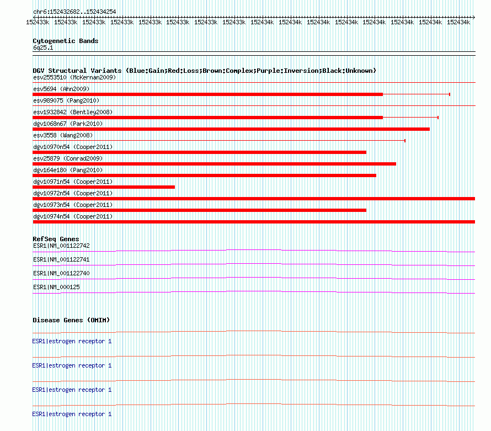Open the first ESR1|estrogen receptor 1 link
The height and width of the screenshot is (431, 491).
coord(72,341)
